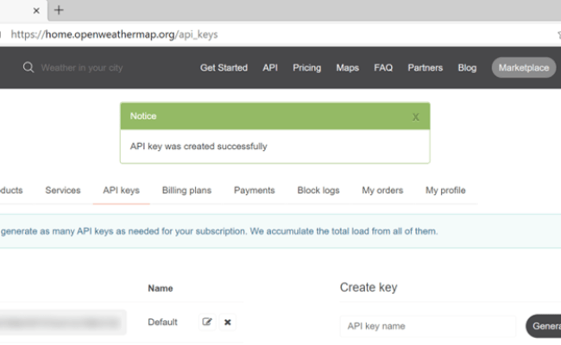This screenshot has width=561, height=345.
Task: Open the Block logs tab
Action: pos(318,191)
